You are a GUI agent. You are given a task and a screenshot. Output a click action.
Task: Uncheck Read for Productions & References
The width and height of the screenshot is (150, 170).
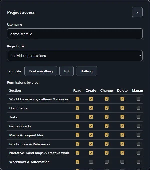(x=77, y=144)
